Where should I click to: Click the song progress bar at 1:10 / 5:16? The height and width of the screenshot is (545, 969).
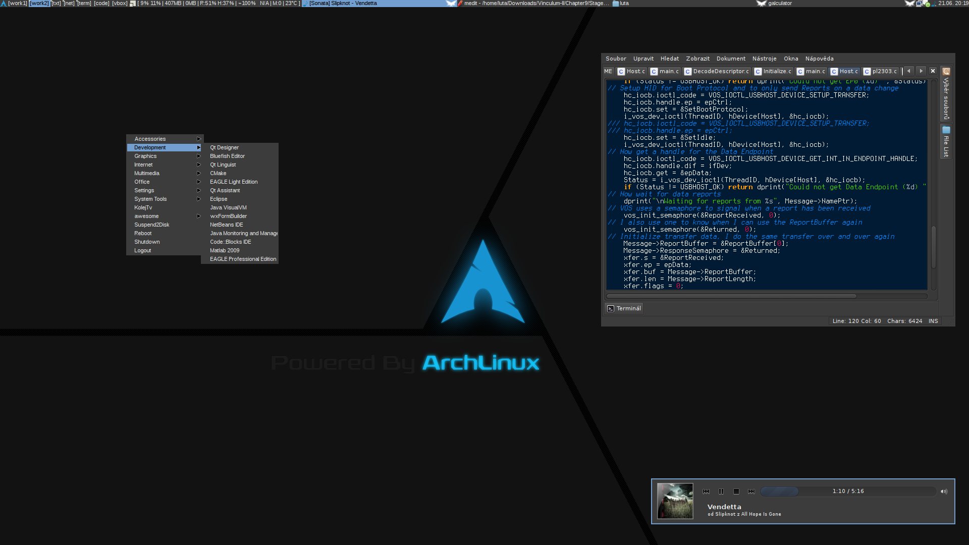848,491
